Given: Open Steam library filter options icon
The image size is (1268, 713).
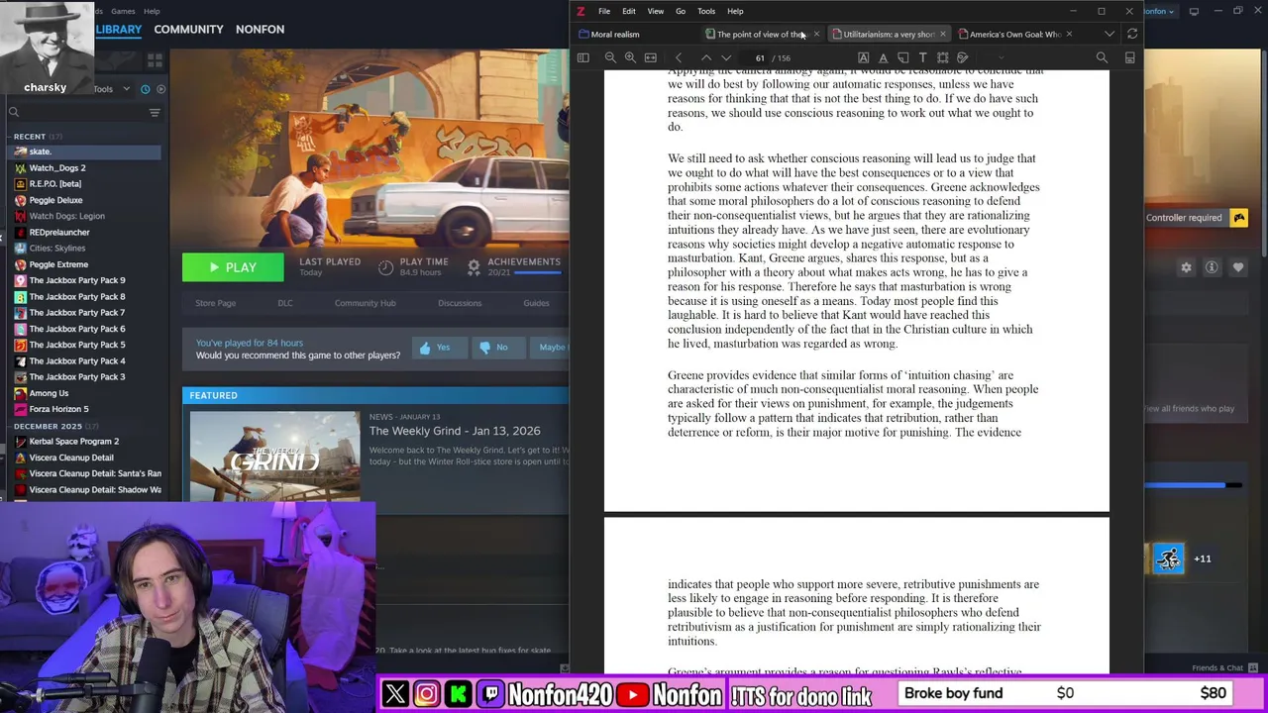Looking at the screenshot, I should click(x=155, y=112).
